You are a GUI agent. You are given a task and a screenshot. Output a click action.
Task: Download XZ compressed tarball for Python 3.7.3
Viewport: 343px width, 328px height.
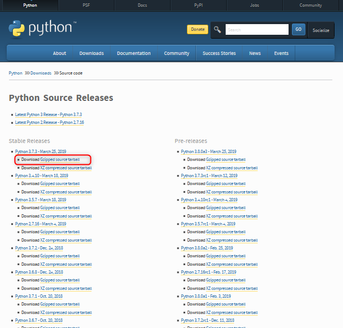[x=66, y=168]
